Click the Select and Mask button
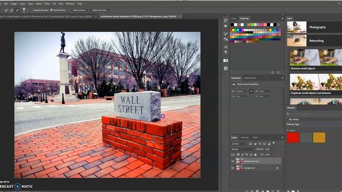Image resolution: width=342 pixels, height=192 pixels. coord(100,10)
